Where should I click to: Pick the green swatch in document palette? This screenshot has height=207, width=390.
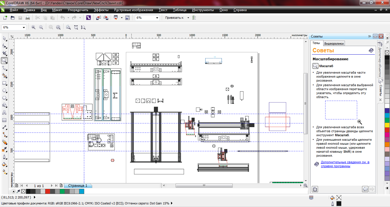(x=62, y=191)
